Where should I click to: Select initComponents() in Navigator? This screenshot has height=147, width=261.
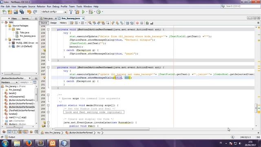(17, 97)
